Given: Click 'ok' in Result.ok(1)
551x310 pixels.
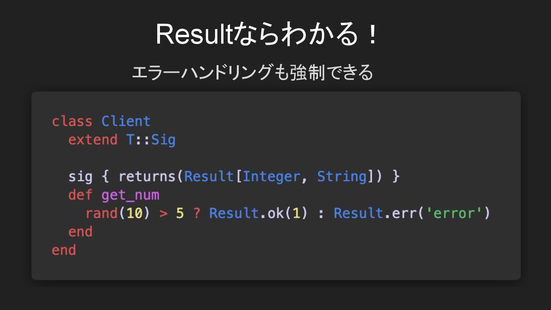Looking at the screenshot, I should point(275,213).
